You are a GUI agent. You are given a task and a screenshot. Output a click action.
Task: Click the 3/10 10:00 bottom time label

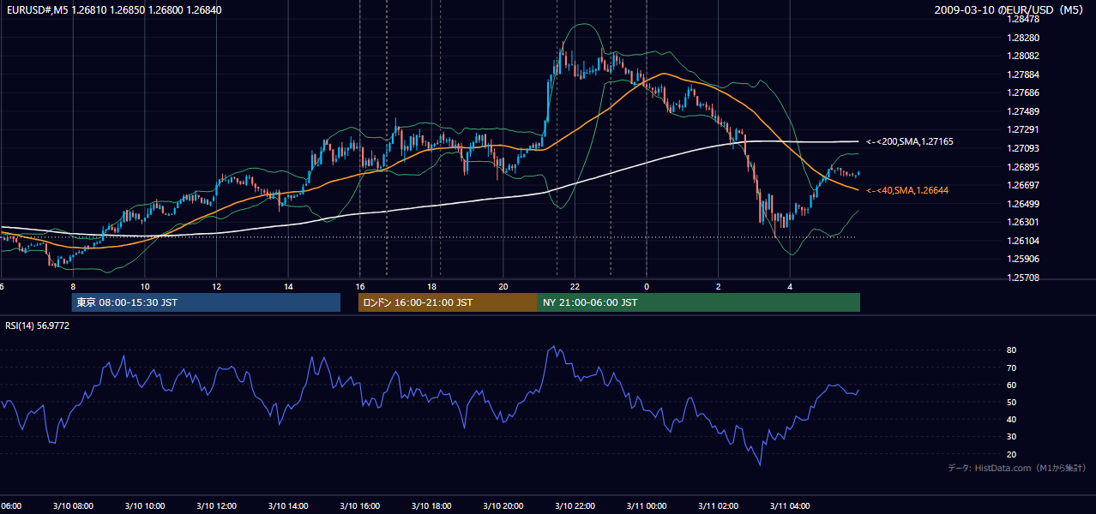[x=143, y=505]
